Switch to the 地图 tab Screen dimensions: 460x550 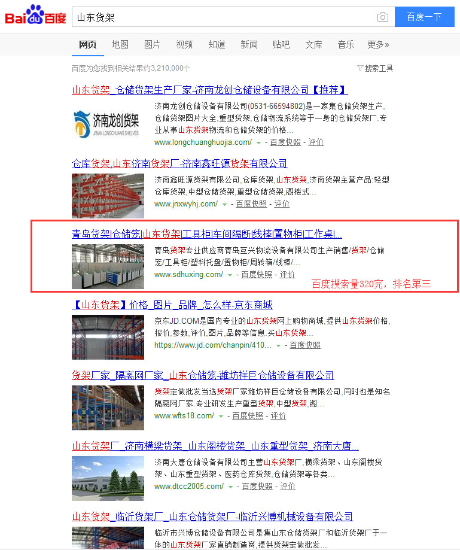pos(120,44)
